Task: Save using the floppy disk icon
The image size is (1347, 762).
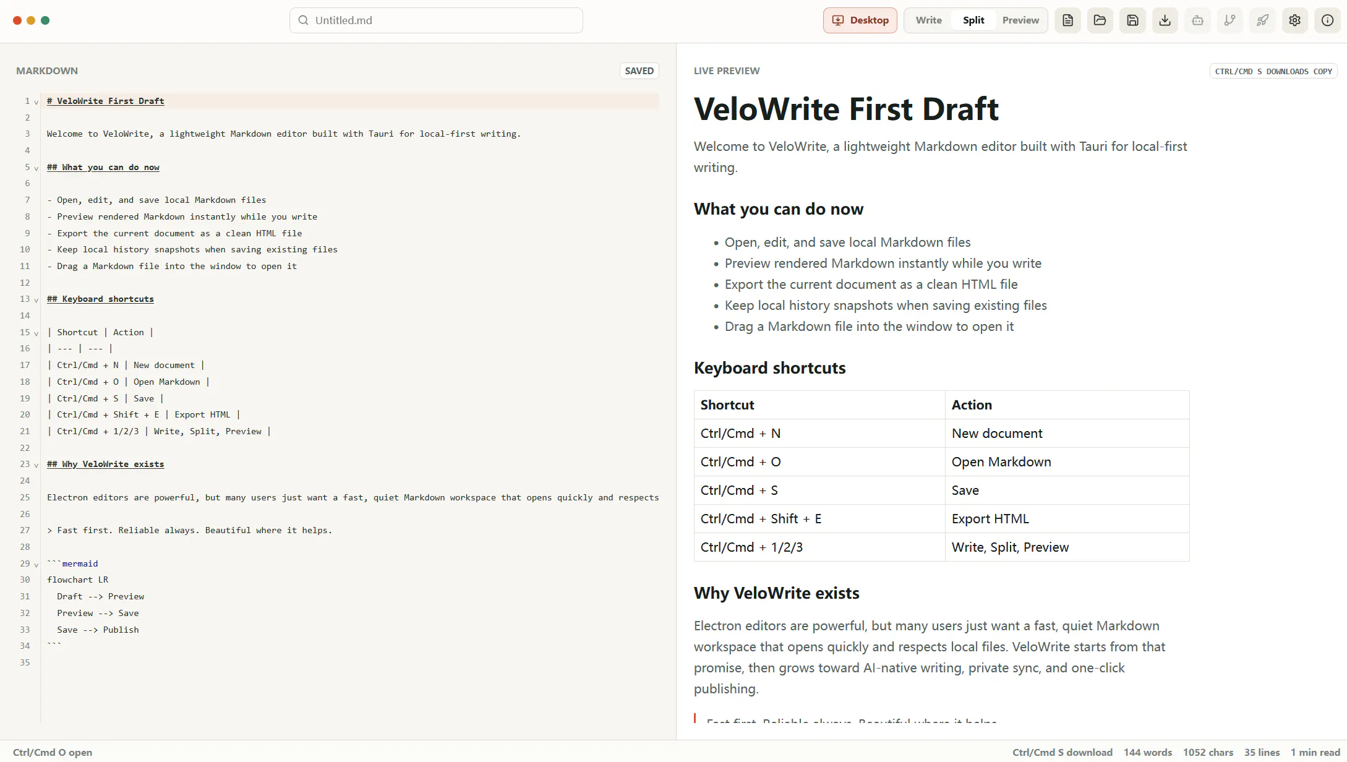Action: (1132, 20)
